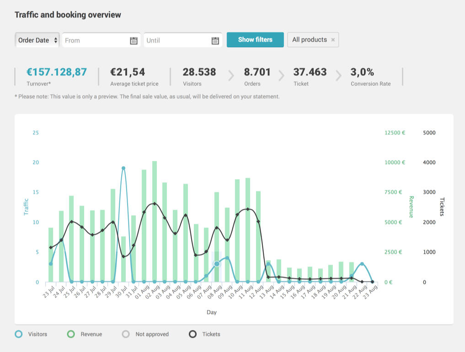Select the 30 Jul visitors peak point
Image resolution: width=465 pixels, height=352 pixels.
pyautogui.click(x=123, y=168)
